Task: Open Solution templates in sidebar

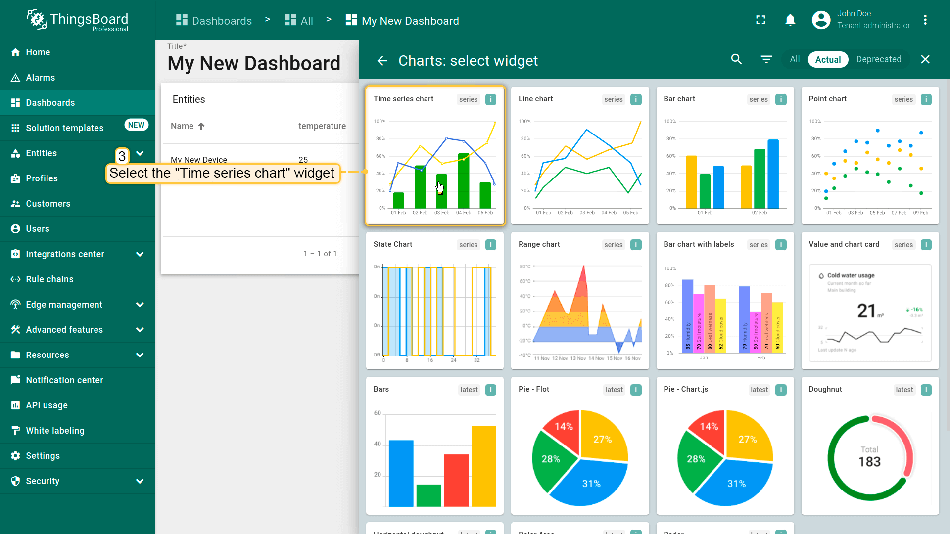Action: [77, 128]
